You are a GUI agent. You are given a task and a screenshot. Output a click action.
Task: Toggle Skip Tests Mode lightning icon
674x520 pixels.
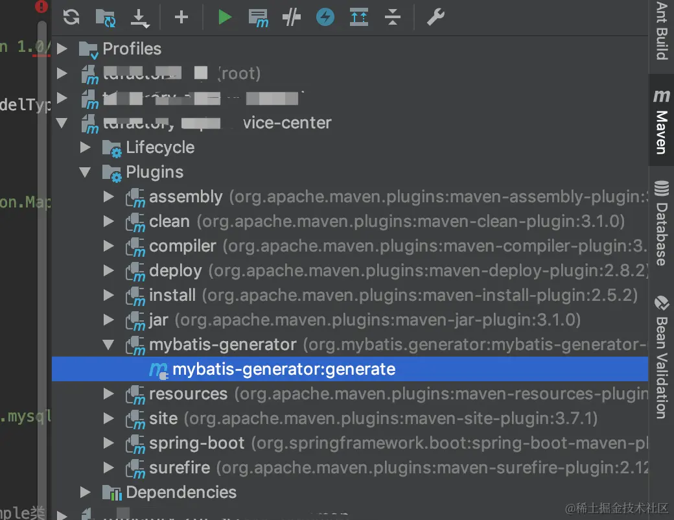[x=325, y=18]
